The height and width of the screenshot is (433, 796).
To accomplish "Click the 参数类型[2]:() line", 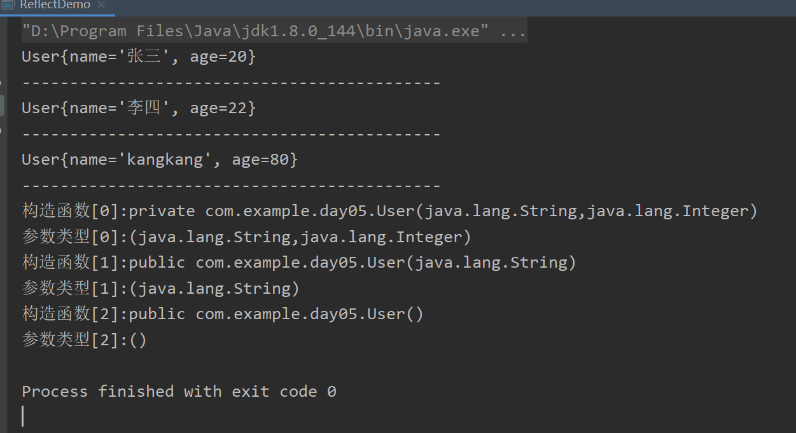I will (85, 340).
